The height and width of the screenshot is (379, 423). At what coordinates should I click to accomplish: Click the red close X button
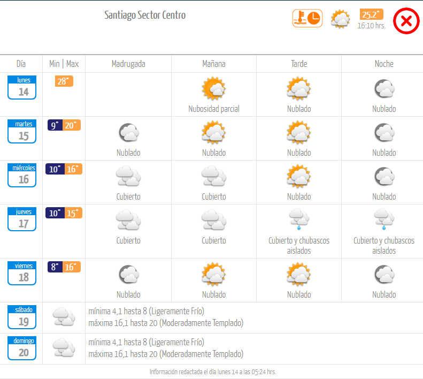tap(406, 21)
